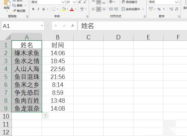Click the Increase Decimal icon

tap(171, 9)
